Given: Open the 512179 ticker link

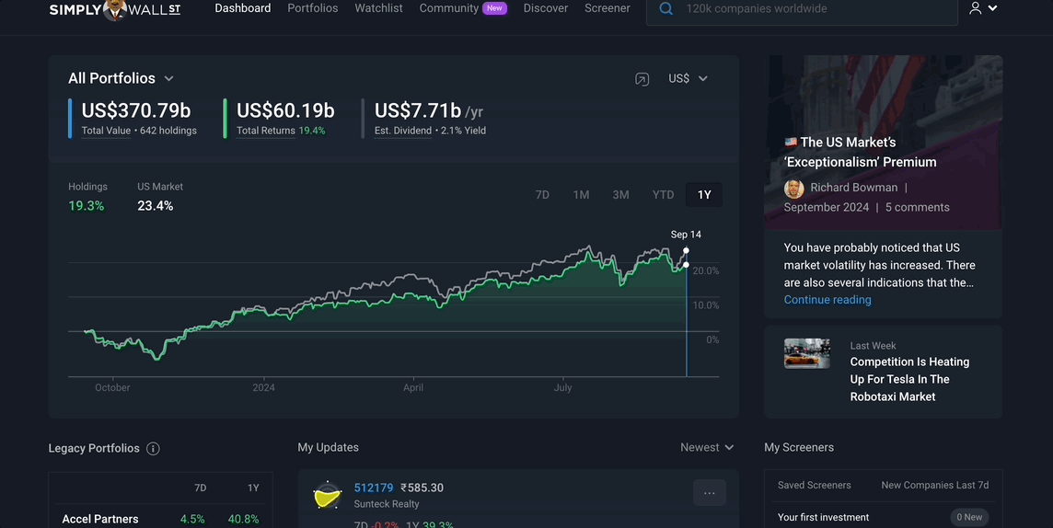Looking at the screenshot, I should click(374, 488).
